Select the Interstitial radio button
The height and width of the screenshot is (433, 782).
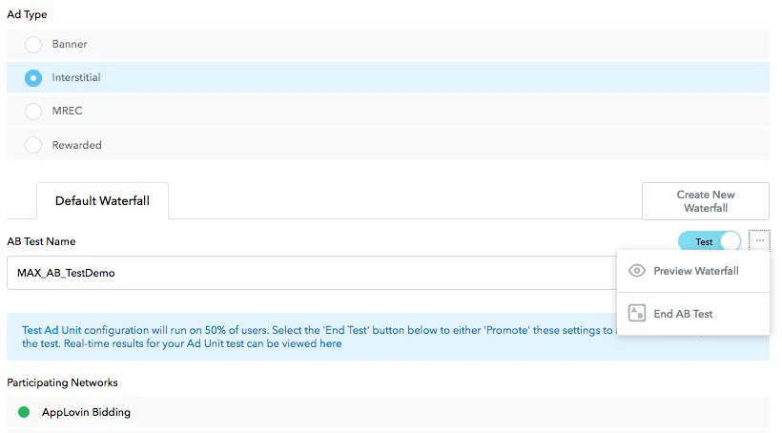[x=33, y=77]
